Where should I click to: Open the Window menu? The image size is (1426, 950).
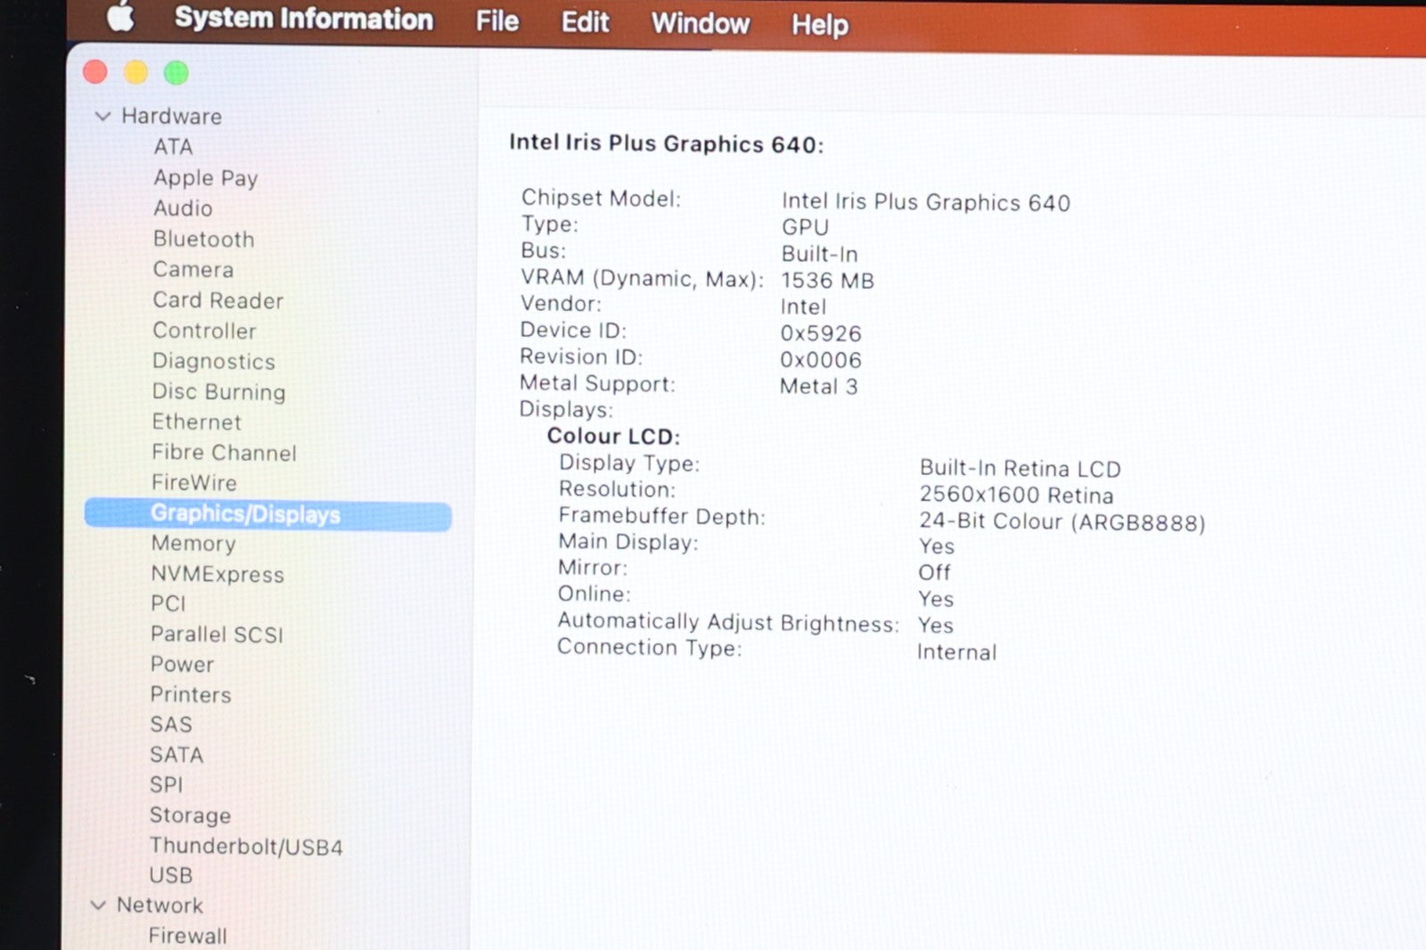point(700,23)
